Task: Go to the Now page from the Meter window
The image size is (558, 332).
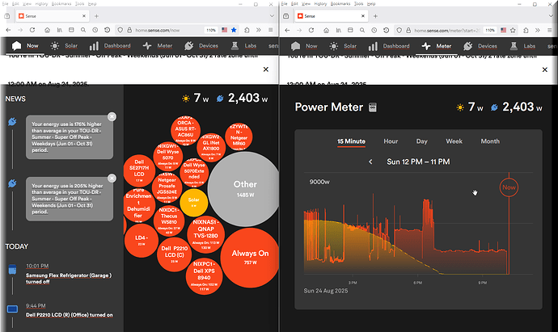Action: (304, 46)
